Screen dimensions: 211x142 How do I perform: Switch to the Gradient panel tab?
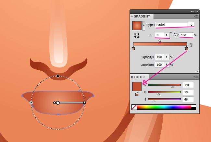pyautogui.click(x=142, y=17)
